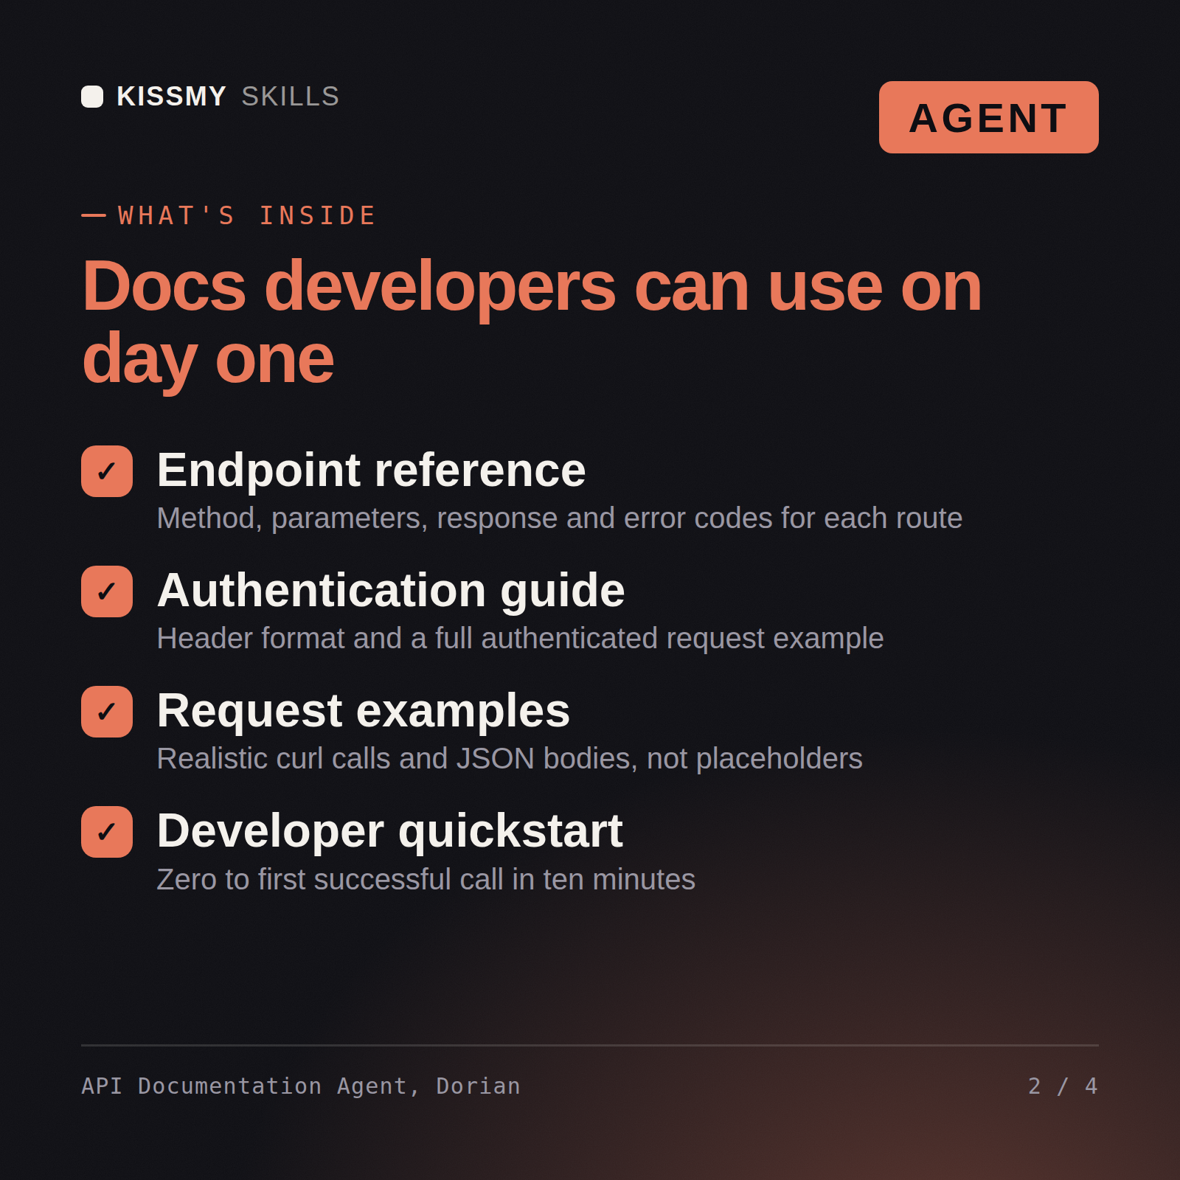Click 'Header format and a full authenticated request example'
Screen dimensions: 1180x1180
point(520,639)
